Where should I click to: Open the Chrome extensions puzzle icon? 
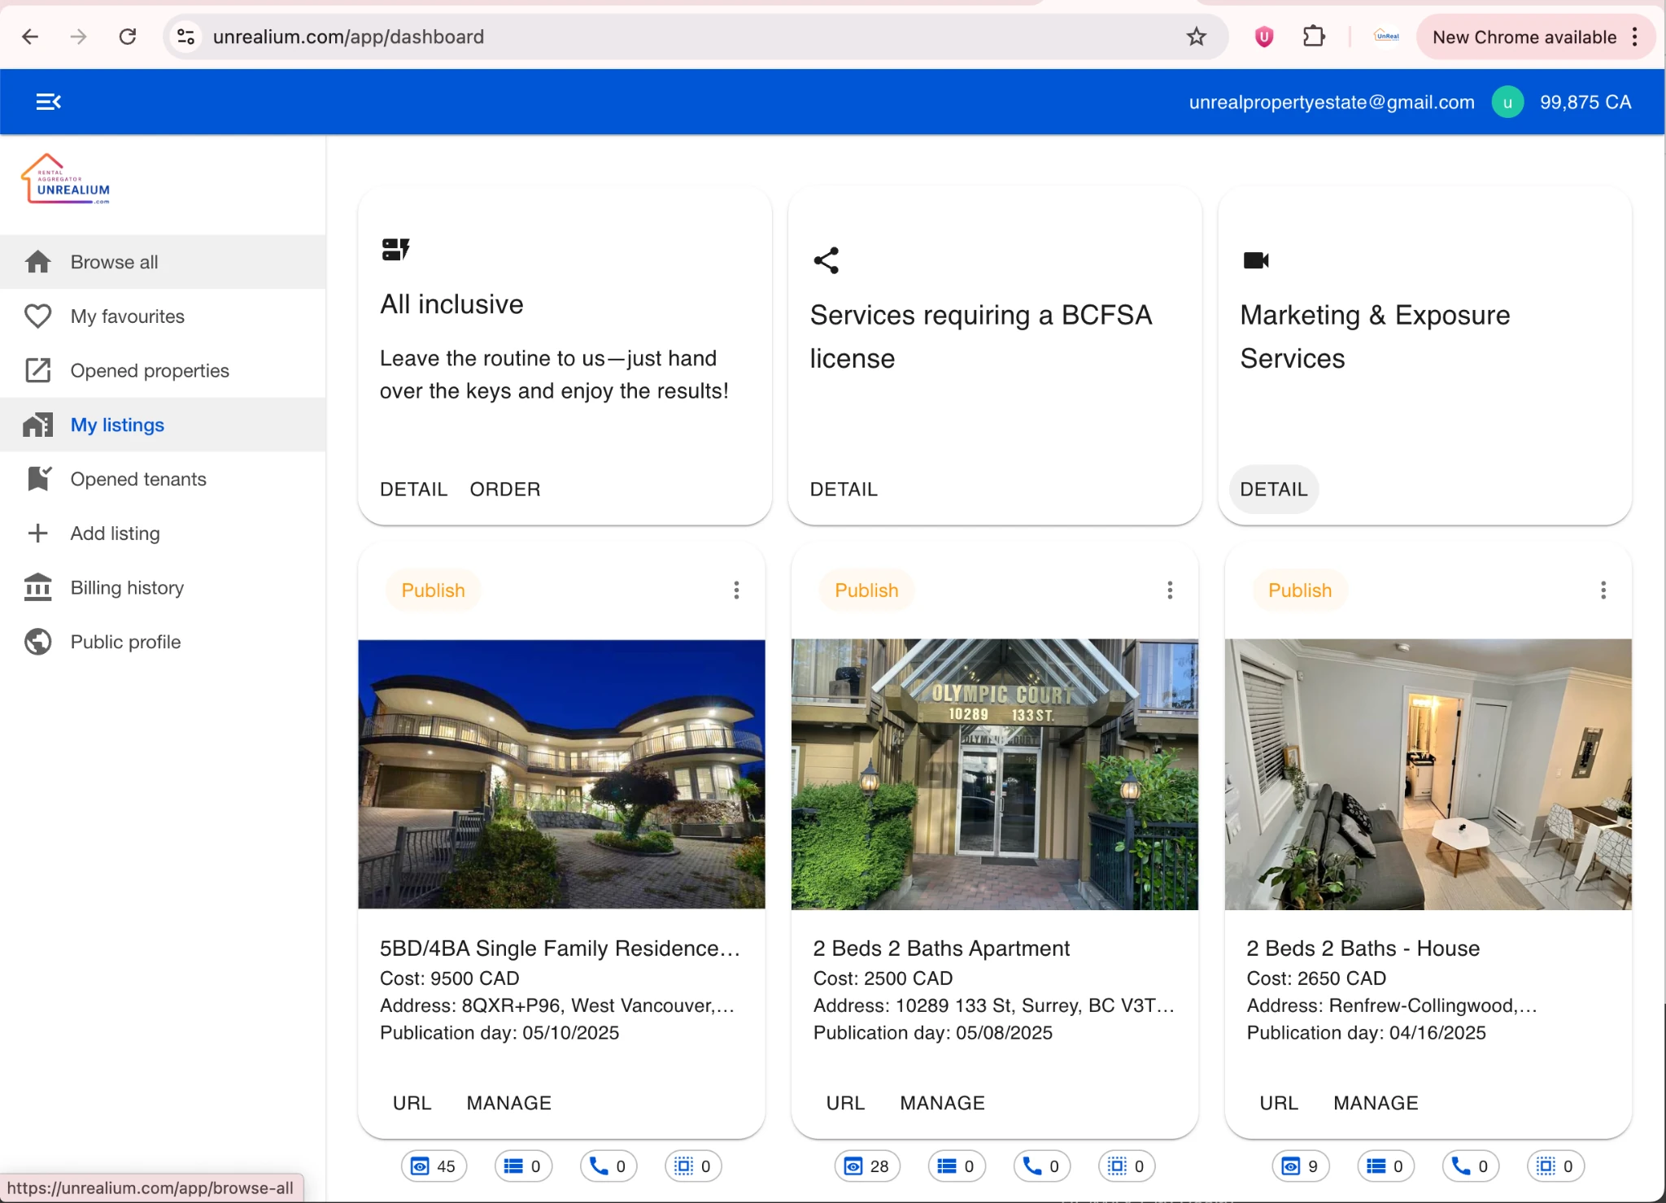1314,37
